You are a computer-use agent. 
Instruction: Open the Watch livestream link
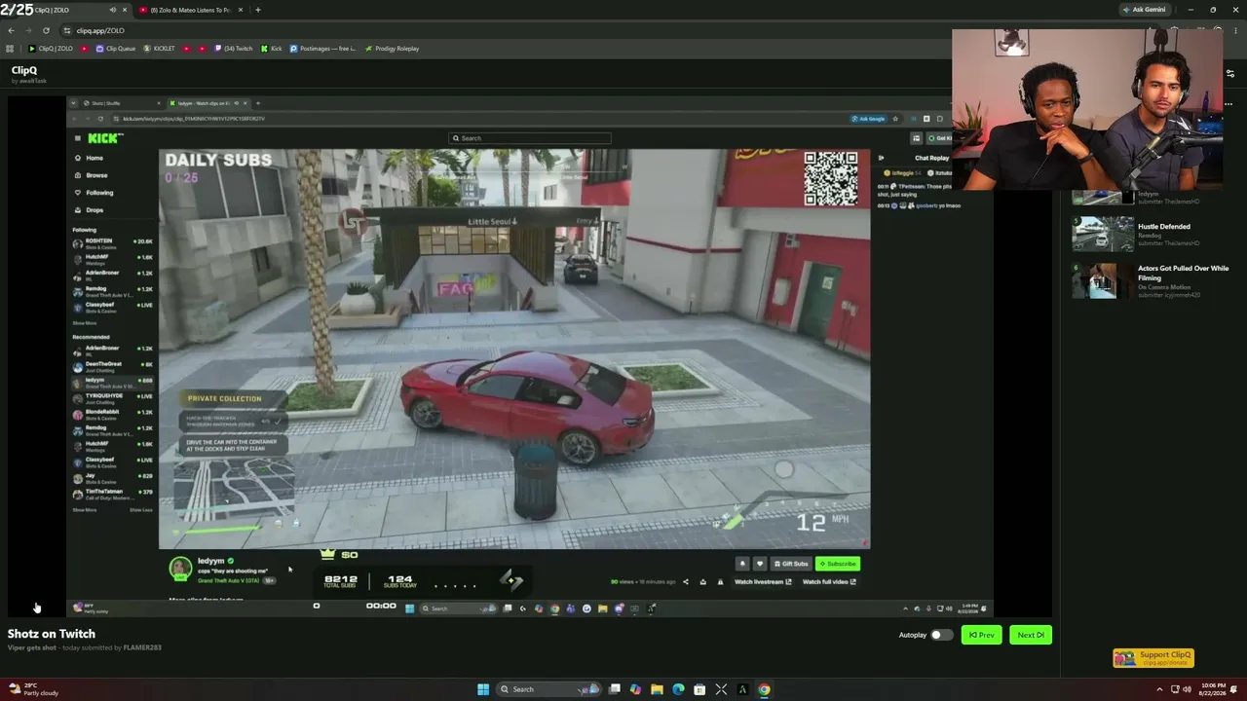(x=763, y=582)
